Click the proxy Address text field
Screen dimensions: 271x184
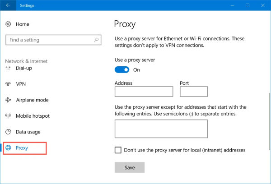[144, 92]
